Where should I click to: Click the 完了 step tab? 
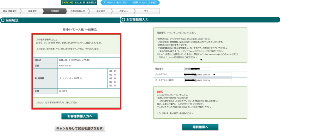[x=146, y=11]
